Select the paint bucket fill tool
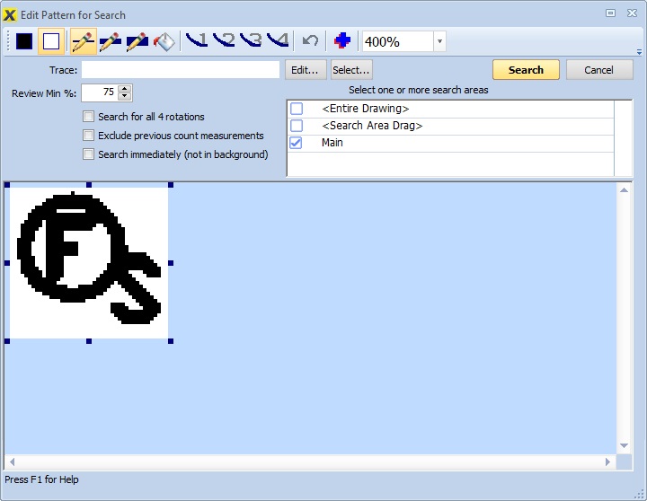 click(x=164, y=41)
